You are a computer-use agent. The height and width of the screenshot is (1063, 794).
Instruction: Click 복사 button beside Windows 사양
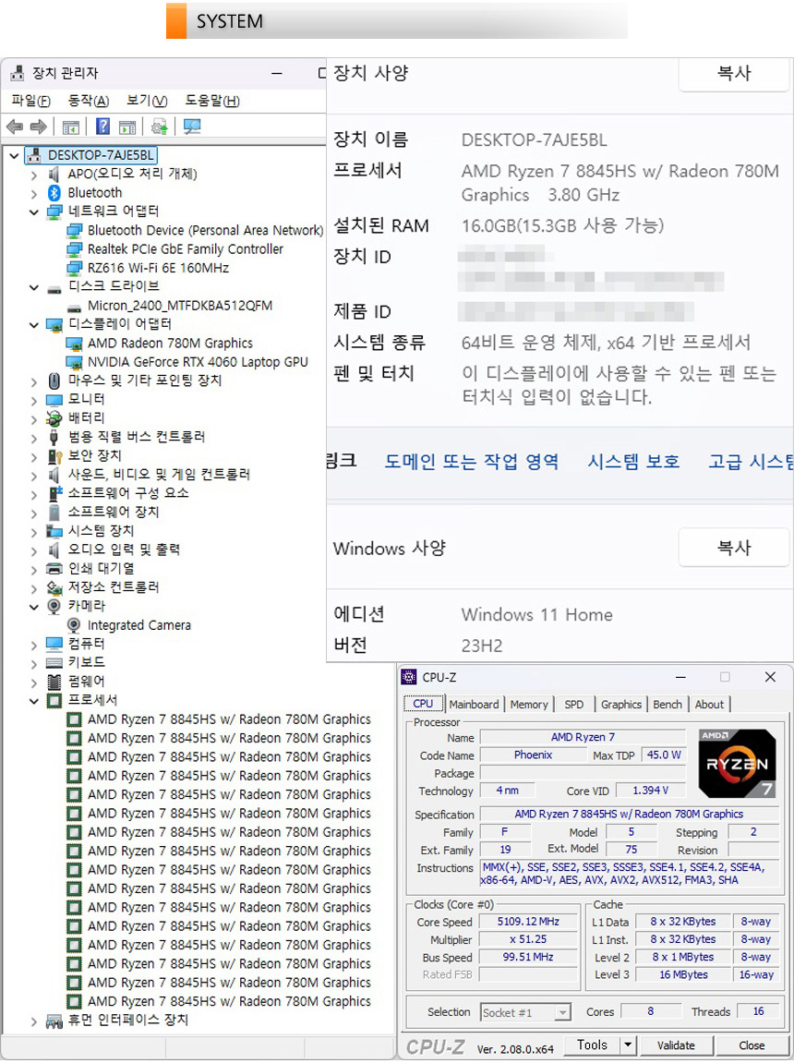734,548
